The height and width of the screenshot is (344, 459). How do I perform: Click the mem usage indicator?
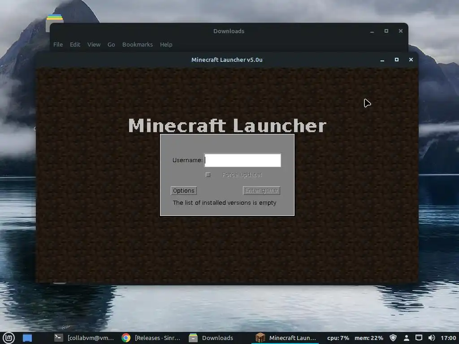[369, 338]
